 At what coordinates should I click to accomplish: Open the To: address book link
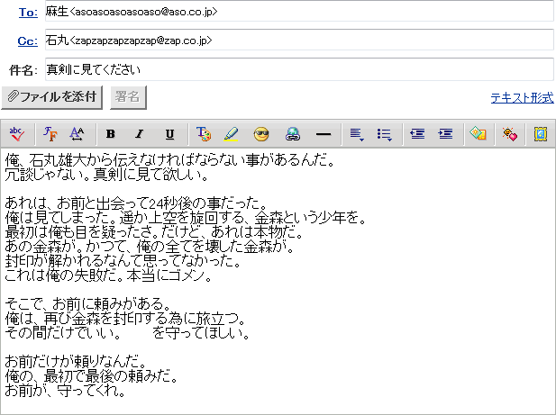[28, 13]
